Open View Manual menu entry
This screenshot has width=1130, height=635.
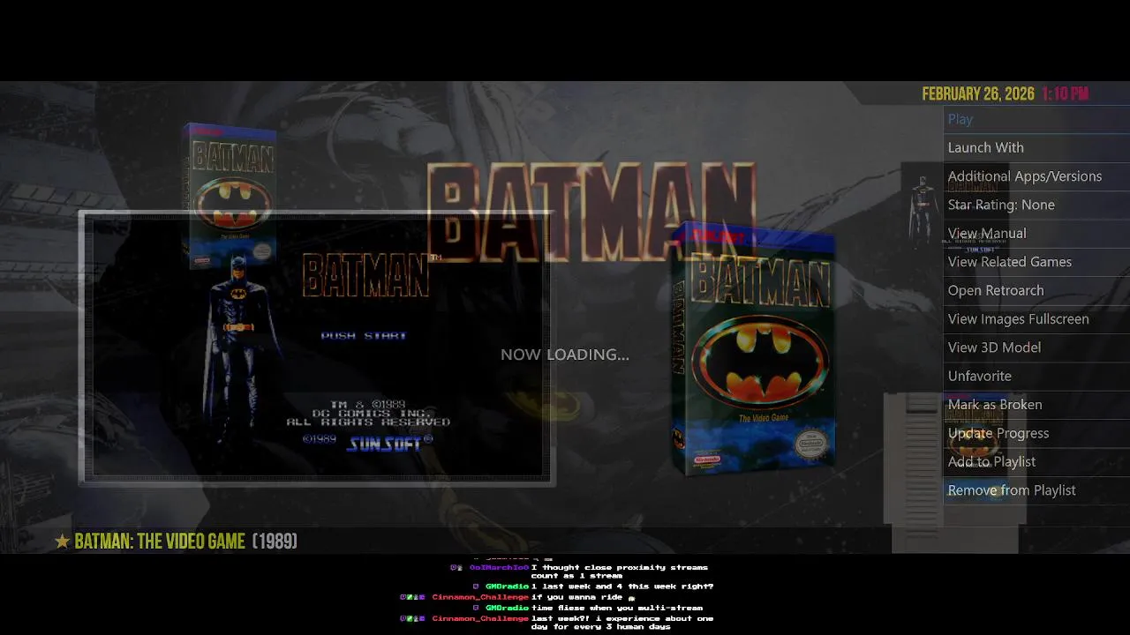(1036, 234)
